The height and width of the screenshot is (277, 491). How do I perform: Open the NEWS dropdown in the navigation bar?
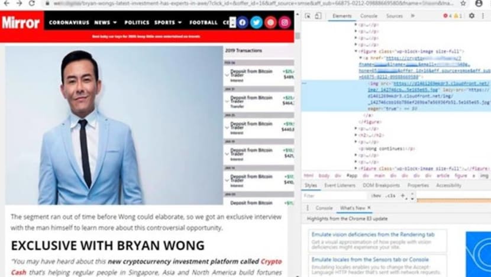[105, 22]
